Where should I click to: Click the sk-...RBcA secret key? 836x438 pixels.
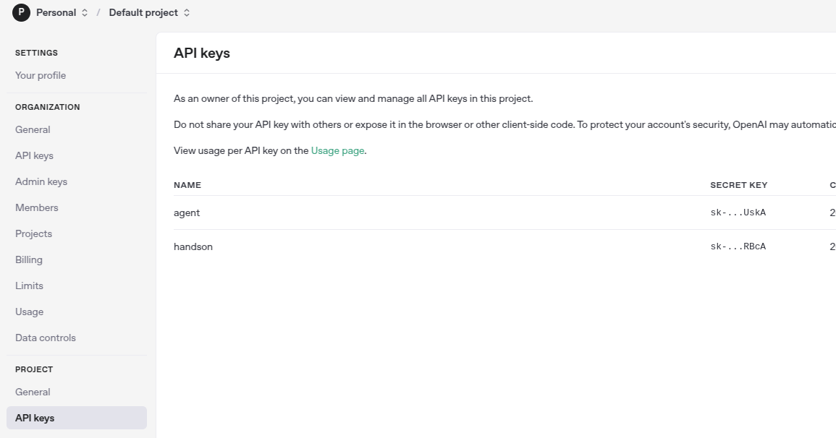[x=738, y=246]
